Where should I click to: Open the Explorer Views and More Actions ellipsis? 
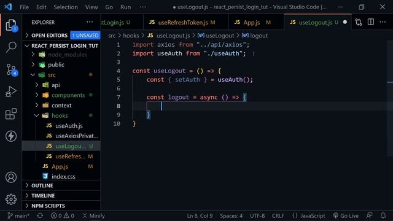90,22
